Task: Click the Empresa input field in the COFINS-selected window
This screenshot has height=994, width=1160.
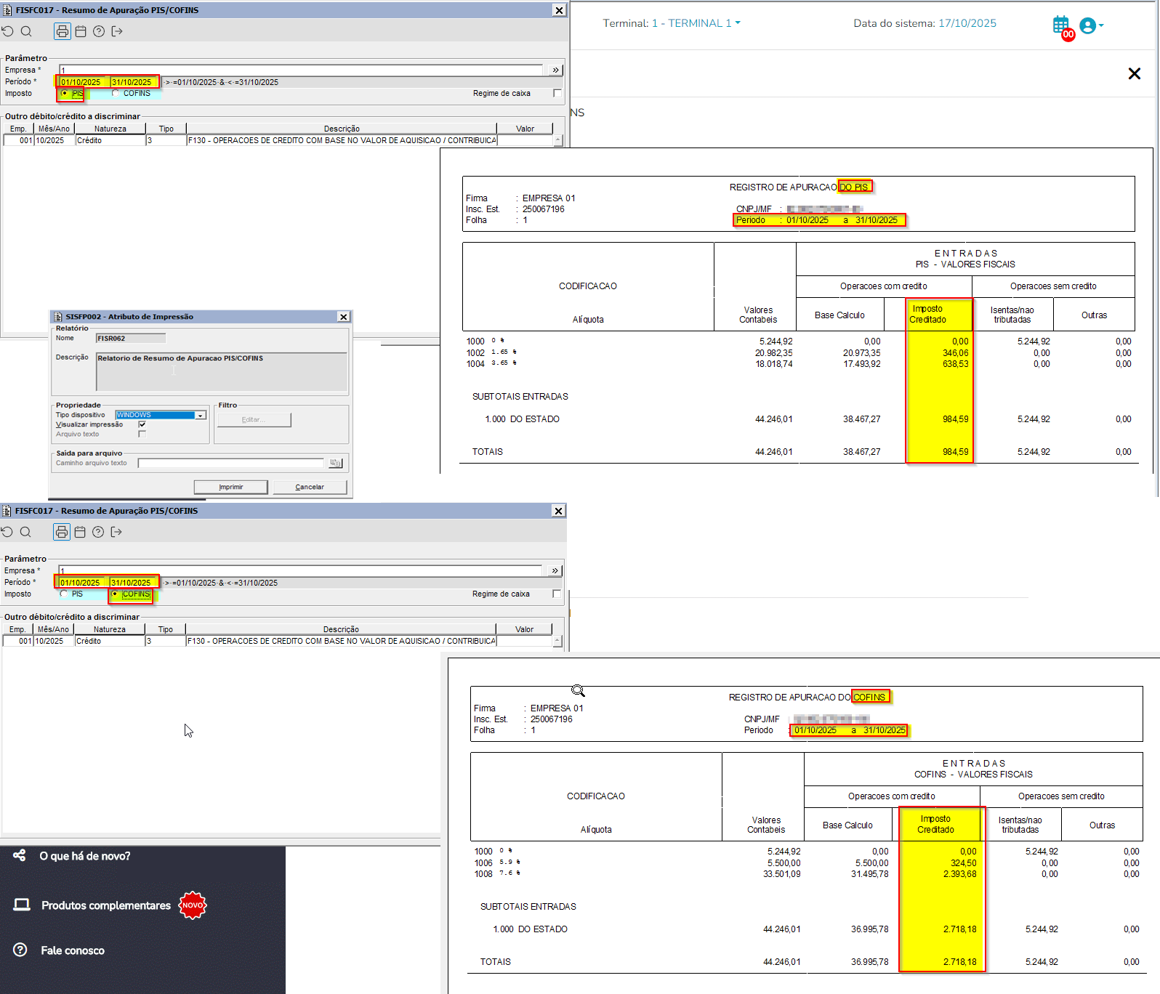Action: click(x=300, y=570)
